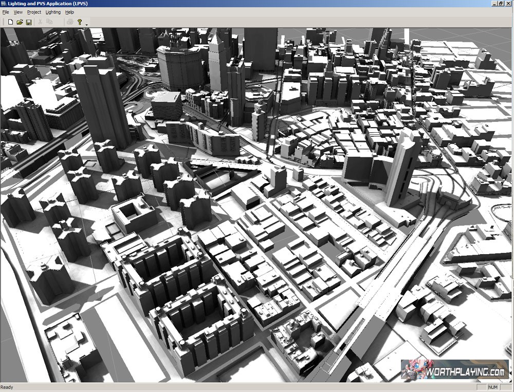Image resolution: width=514 pixels, height=392 pixels.
Task: Click the yellow question mark Help icon
Action: (80, 22)
